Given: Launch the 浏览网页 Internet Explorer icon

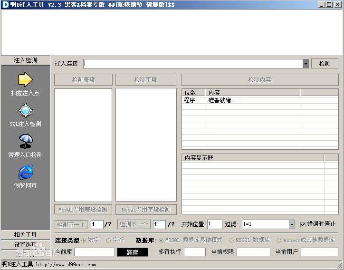Looking at the screenshot, I should coord(26,172).
